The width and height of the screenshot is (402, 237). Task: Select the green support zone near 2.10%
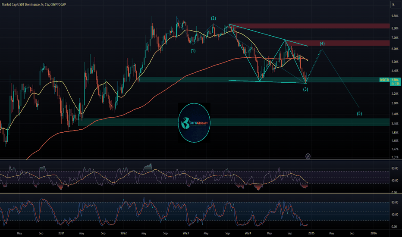click(x=234, y=122)
